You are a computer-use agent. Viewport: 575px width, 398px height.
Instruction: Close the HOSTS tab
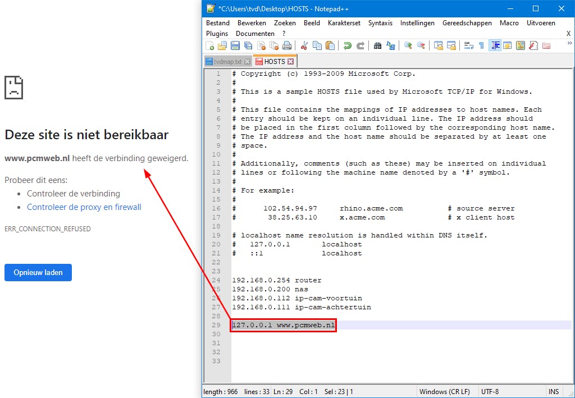tap(290, 61)
